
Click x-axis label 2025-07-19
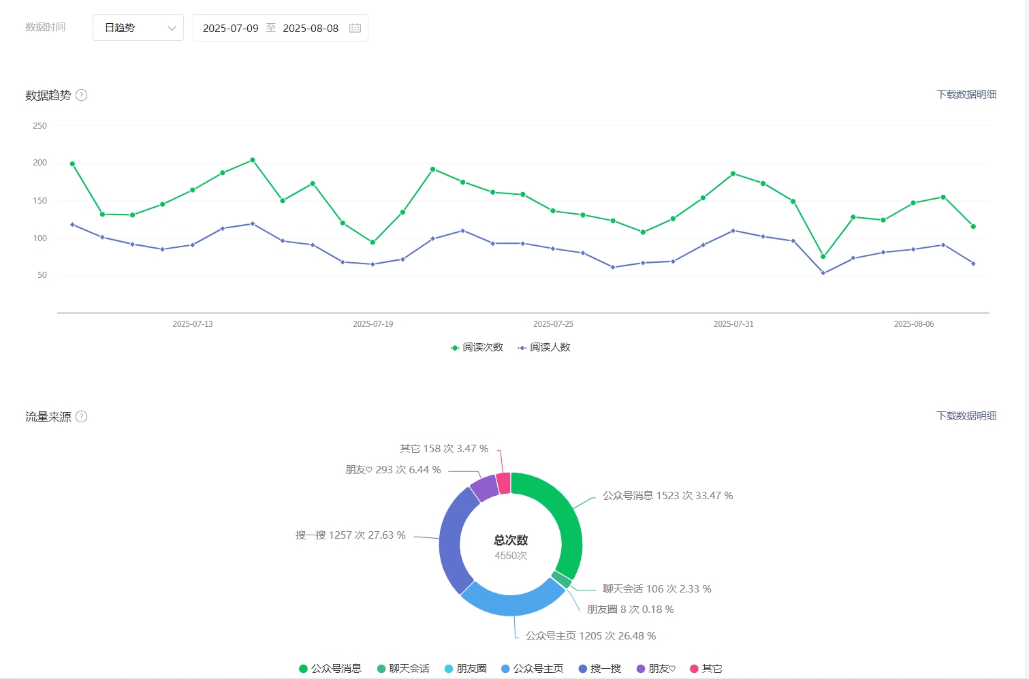pos(373,324)
